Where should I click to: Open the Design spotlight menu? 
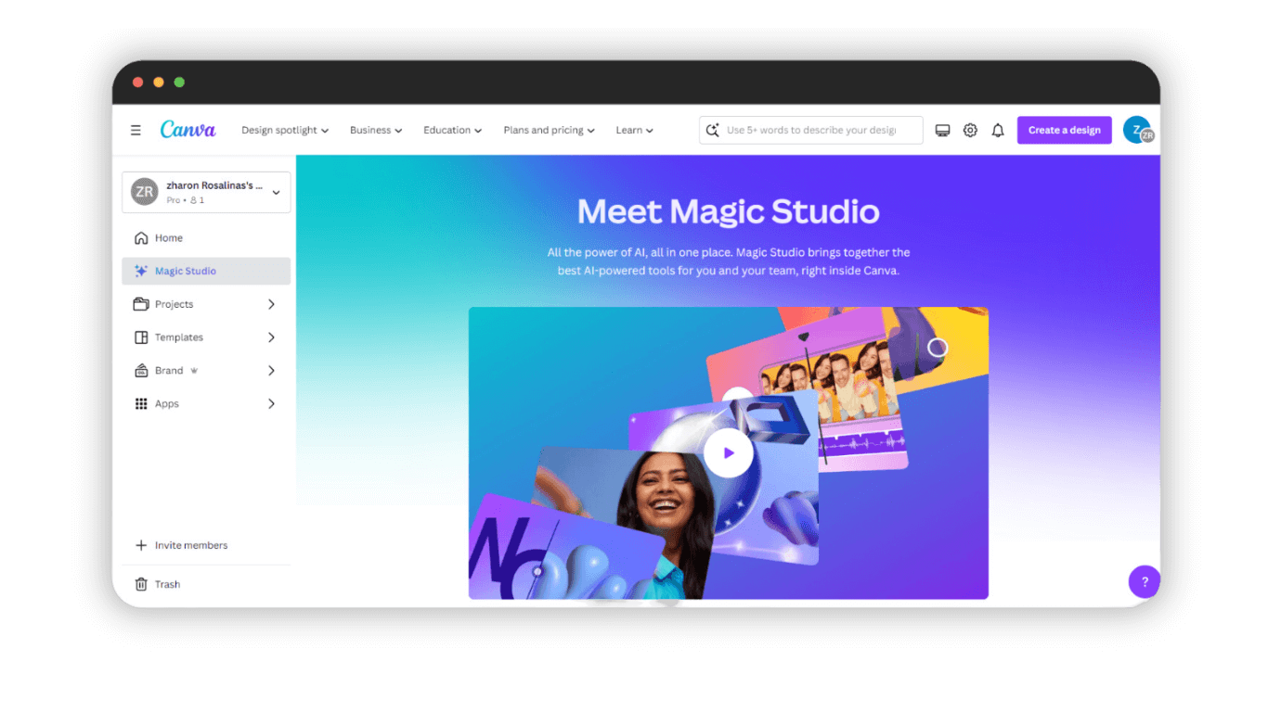284,130
